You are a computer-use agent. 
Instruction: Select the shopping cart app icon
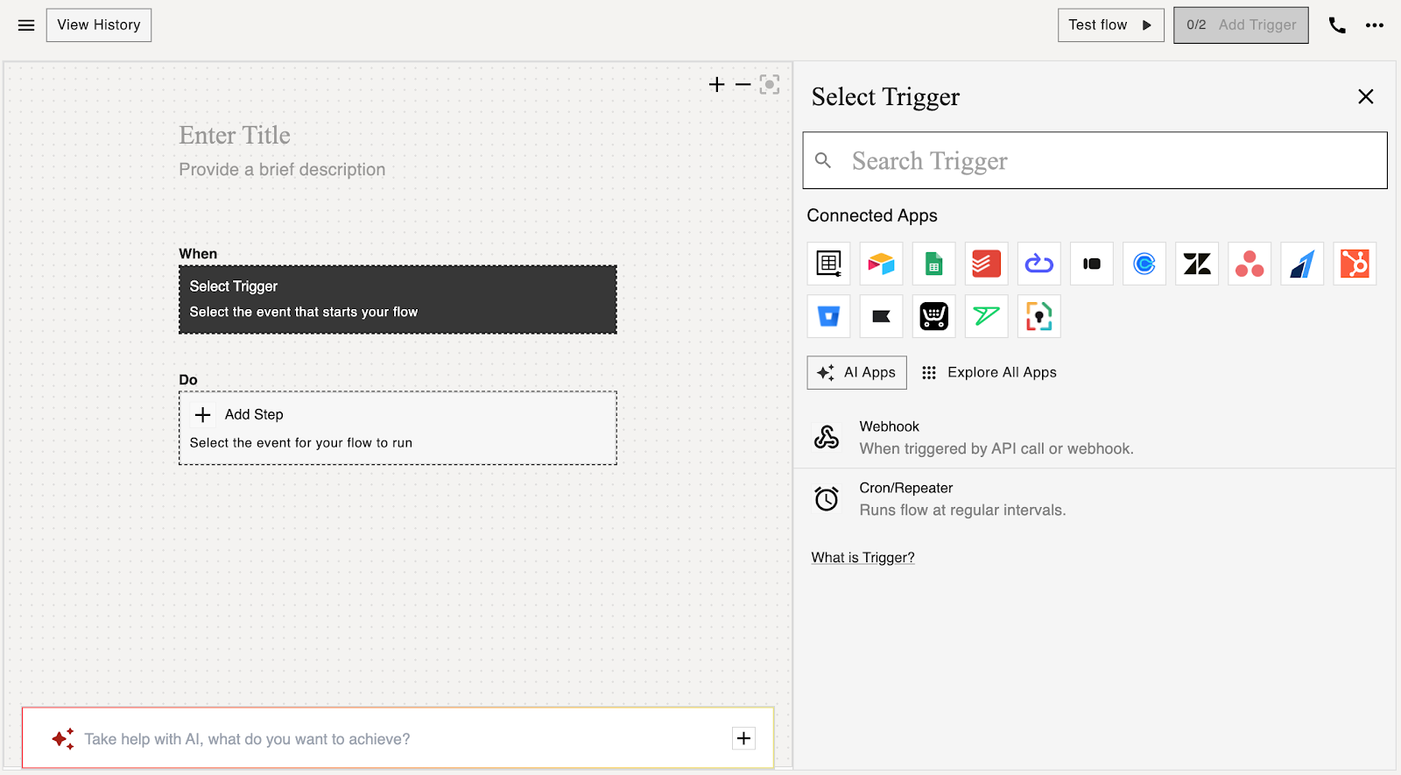[933, 316]
